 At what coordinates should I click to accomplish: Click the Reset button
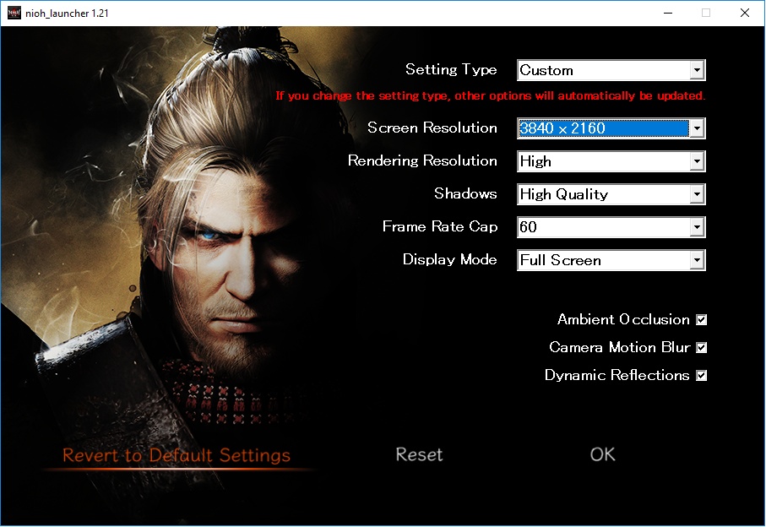419,454
